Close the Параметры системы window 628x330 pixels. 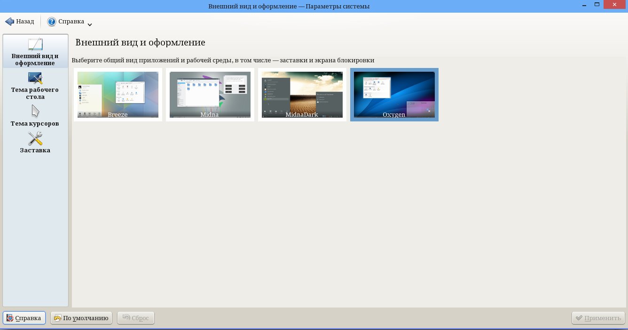tap(615, 4)
